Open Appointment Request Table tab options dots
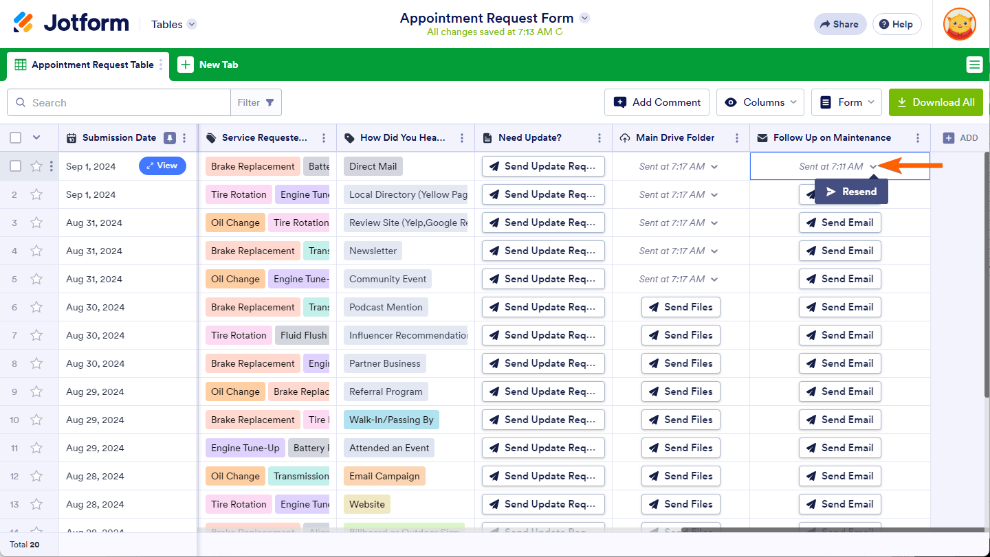 click(162, 65)
